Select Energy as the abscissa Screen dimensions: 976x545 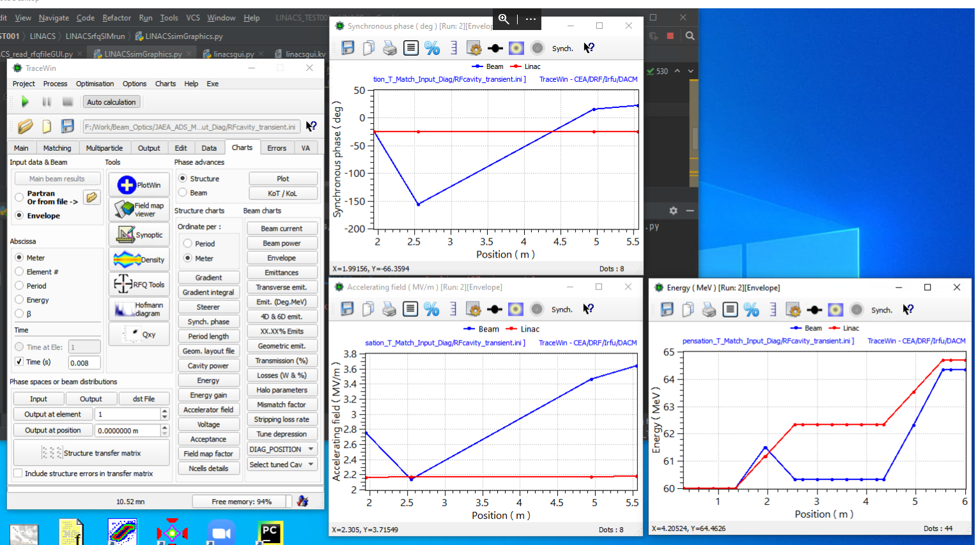[20, 300]
